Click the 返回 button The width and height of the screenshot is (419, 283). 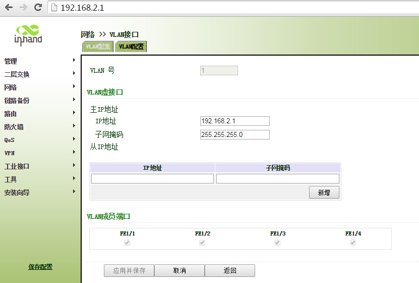click(x=230, y=270)
